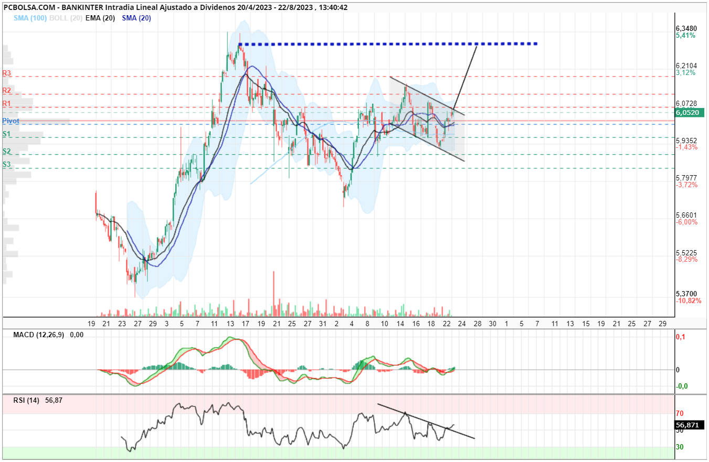Click date 22 on the time axis
709x462 pixels.
(x=447, y=324)
